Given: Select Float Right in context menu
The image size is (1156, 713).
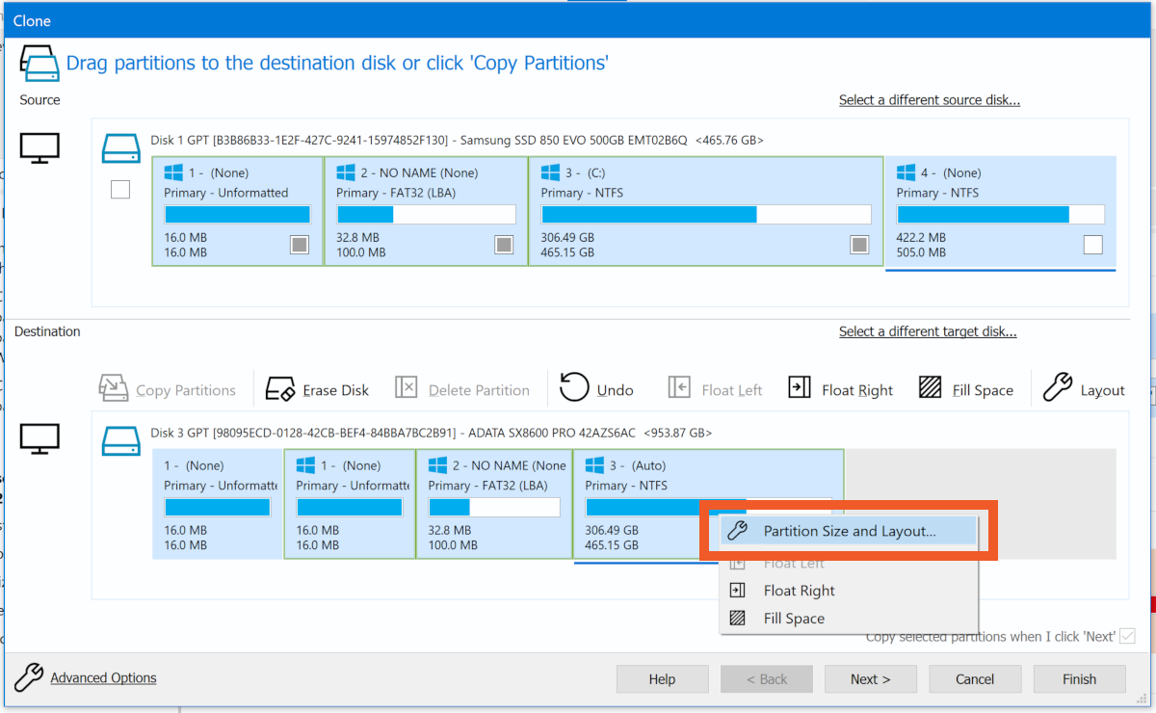Looking at the screenshot, I should click(x=799, y=591).
